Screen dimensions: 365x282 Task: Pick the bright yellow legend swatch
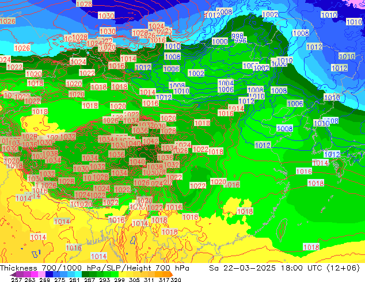tap(122, 274)
